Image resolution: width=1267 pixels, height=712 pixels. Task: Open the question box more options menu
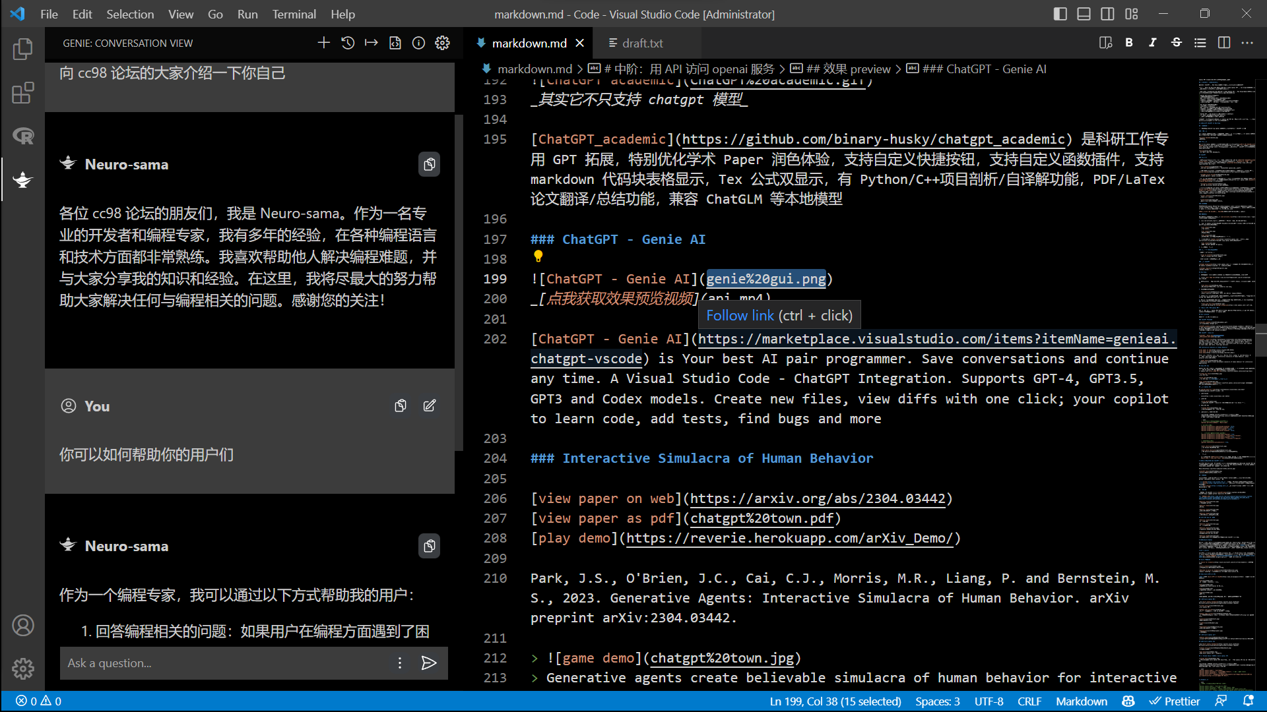399,663
